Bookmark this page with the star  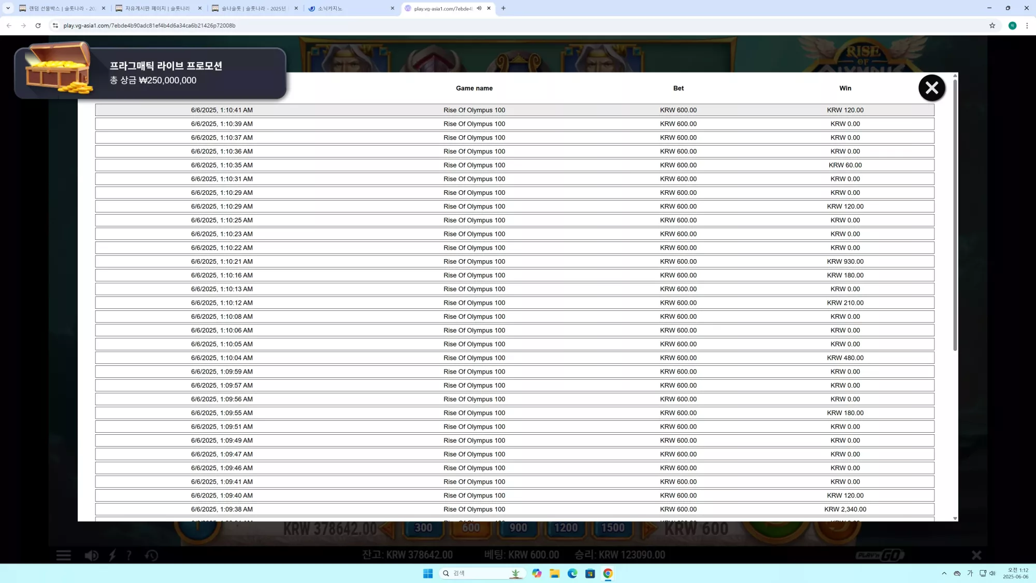[x=992, y=25]
